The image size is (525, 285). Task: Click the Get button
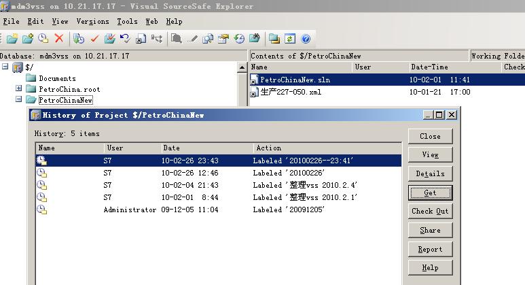coord(430,192)
